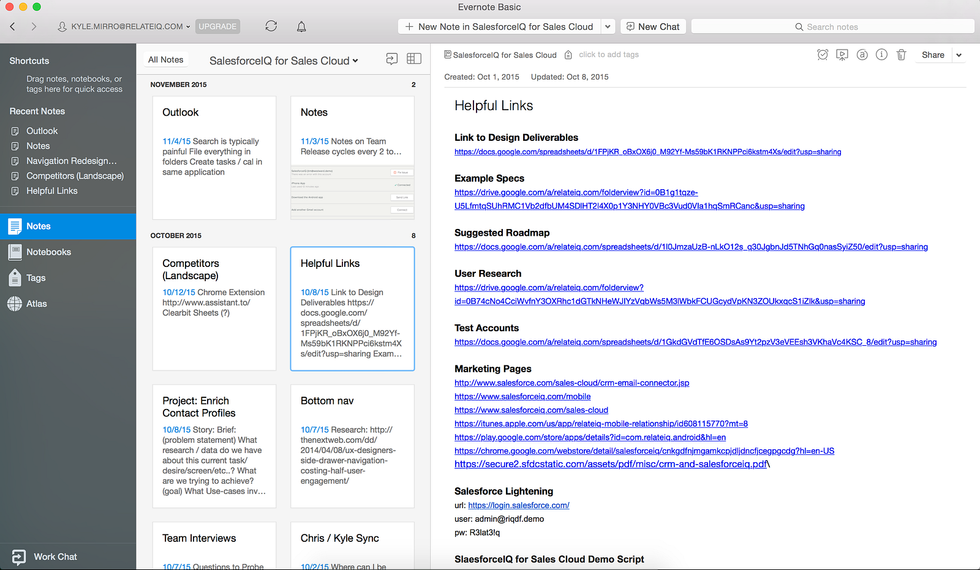Open the Test Accounts spreadsheet link

click(696, 342)
